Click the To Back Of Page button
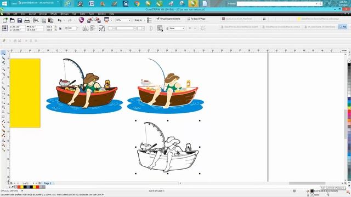351x197 pixels. pos(196,19)
